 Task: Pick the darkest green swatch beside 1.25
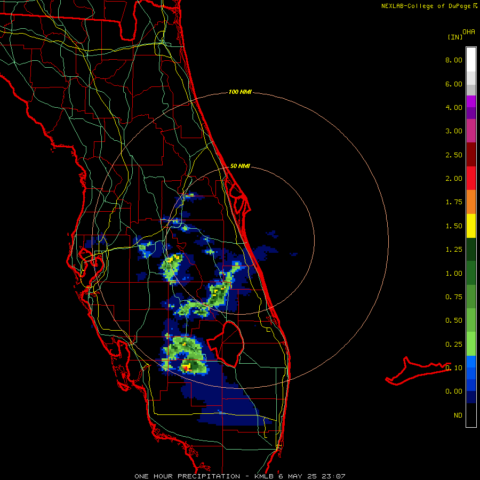471,249
